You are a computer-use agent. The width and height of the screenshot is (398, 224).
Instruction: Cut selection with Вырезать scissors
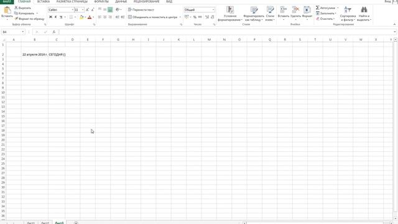(22, 8)
